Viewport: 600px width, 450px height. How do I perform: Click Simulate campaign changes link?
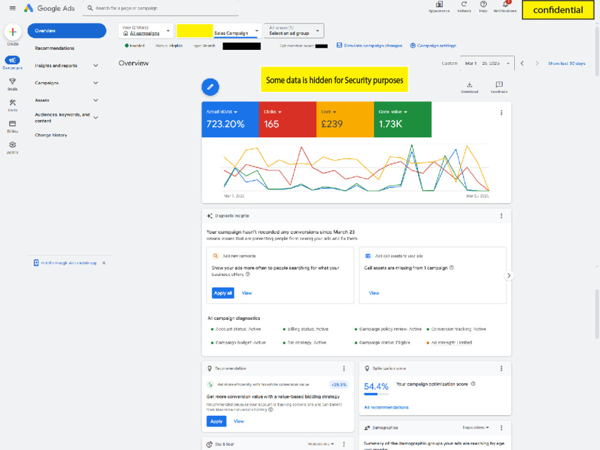point(369,46)
